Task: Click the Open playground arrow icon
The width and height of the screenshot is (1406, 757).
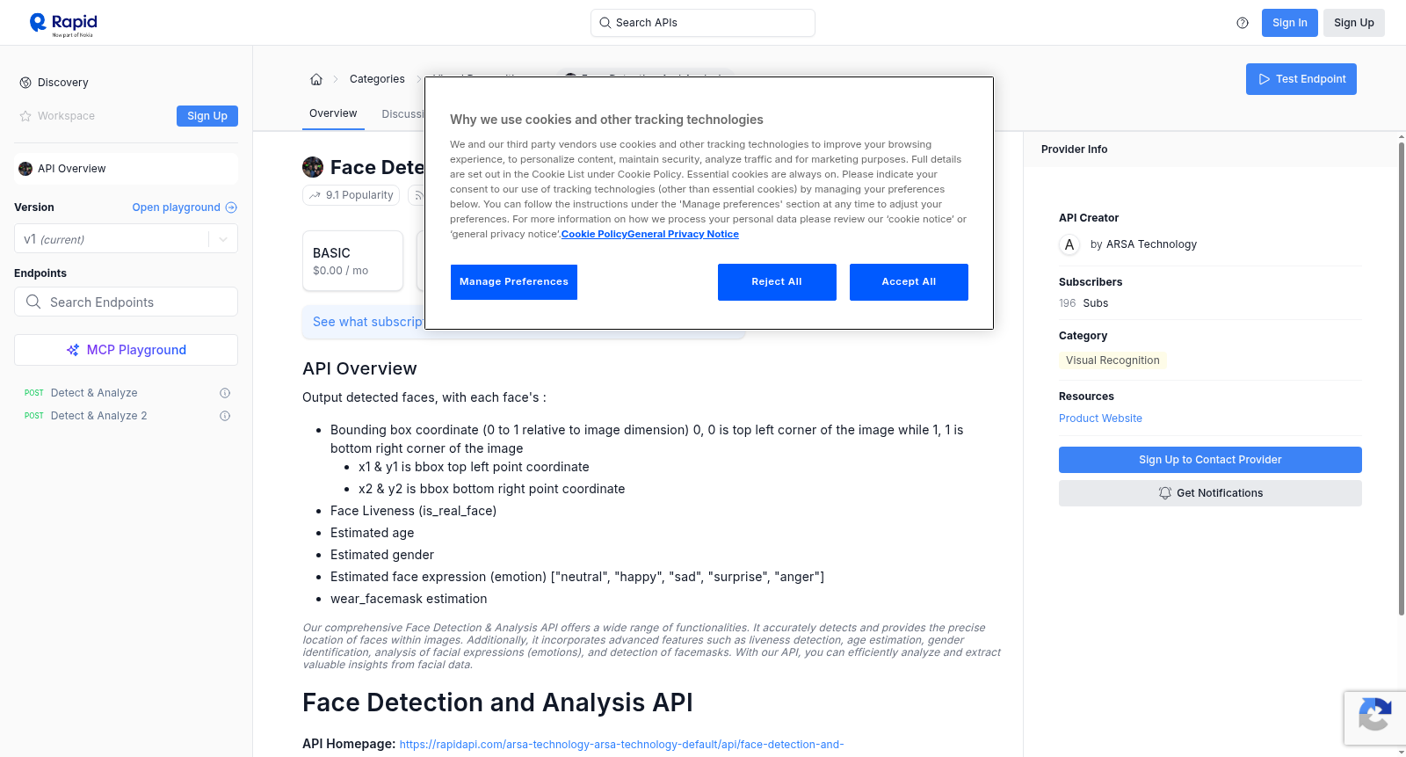Action: (231, 207)
